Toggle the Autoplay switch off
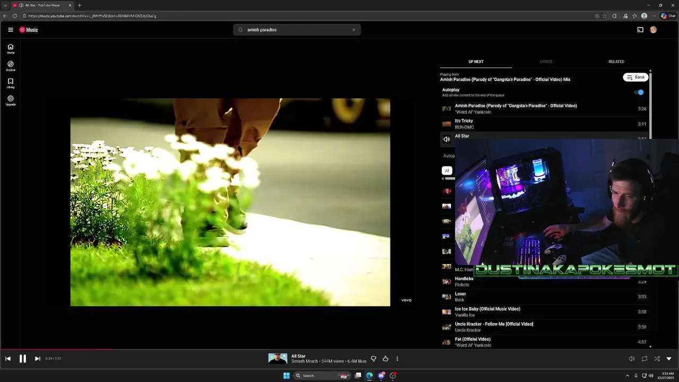 (x=639, y=92)
